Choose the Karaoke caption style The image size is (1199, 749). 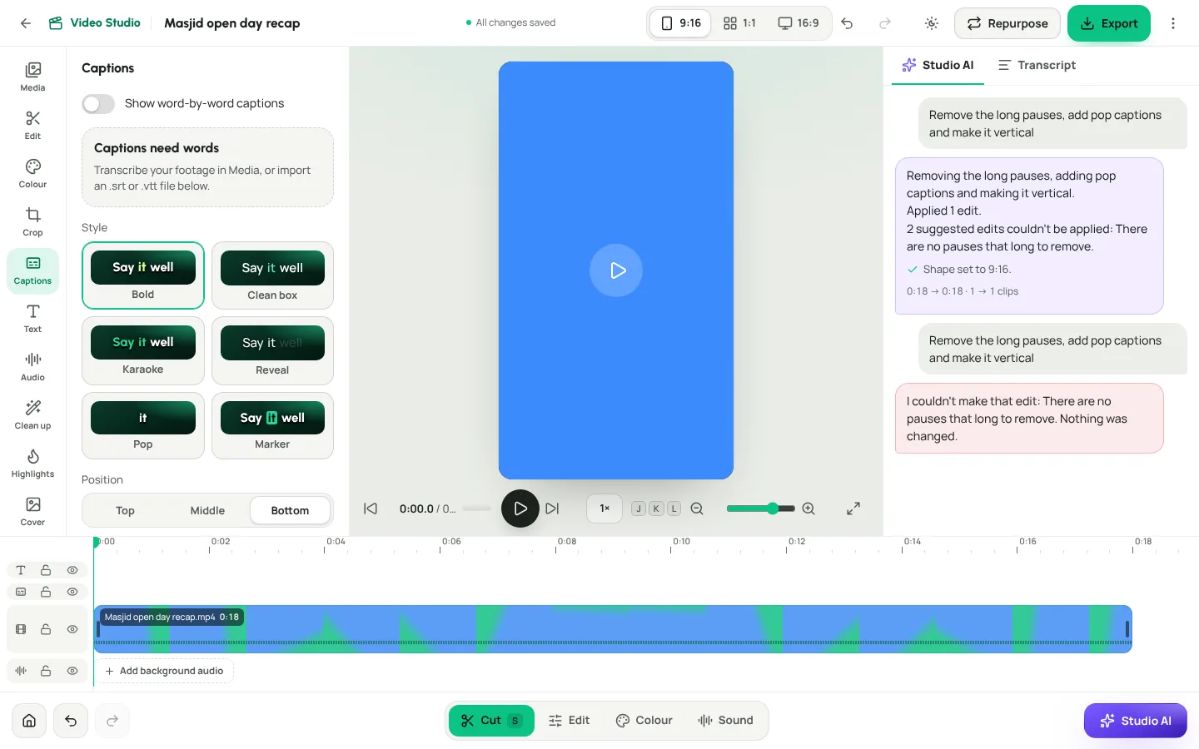[x=143, y=350]
